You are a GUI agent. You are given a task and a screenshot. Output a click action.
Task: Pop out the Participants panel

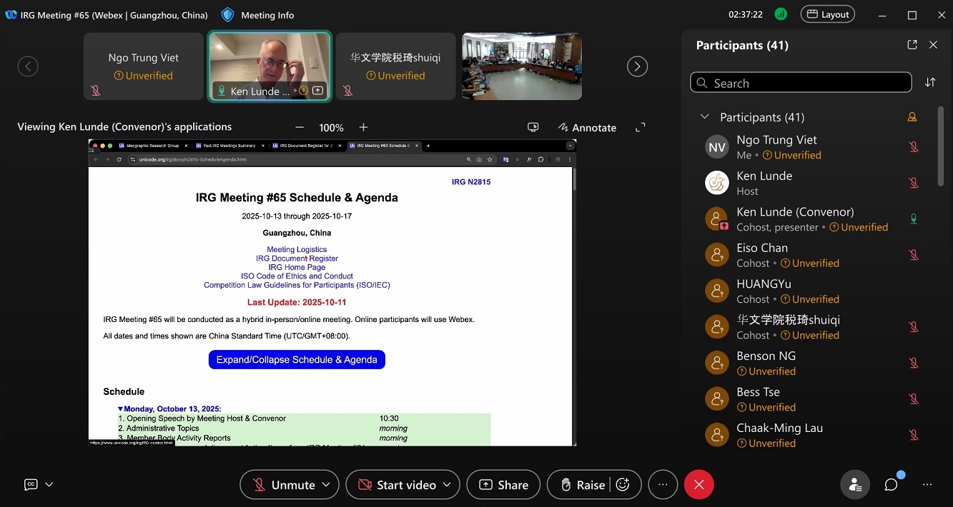(912, 45)
